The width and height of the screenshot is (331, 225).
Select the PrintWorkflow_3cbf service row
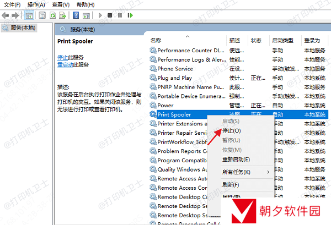[x=178, y=142]
